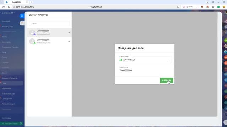
Task: Reload the page with the browser refresh icon
Action: [9, 7]
